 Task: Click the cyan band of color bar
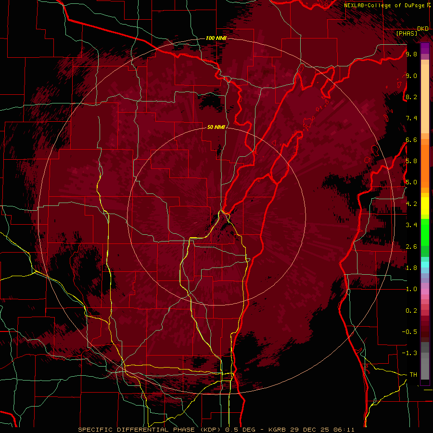pyautogui.click(x=425, y=264)
